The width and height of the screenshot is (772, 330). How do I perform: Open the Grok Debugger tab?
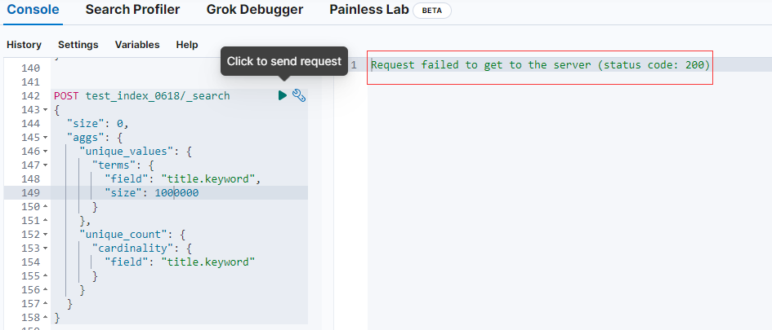pyautogui.click(x=254, y=11)
